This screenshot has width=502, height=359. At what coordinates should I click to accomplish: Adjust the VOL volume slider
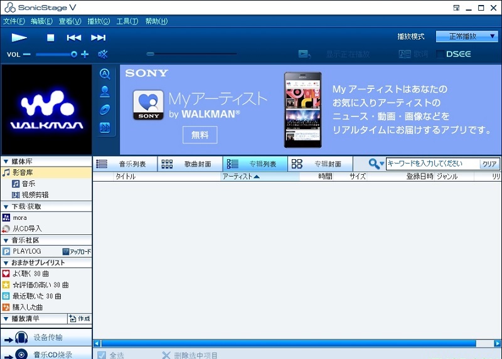tap(56, 55)
